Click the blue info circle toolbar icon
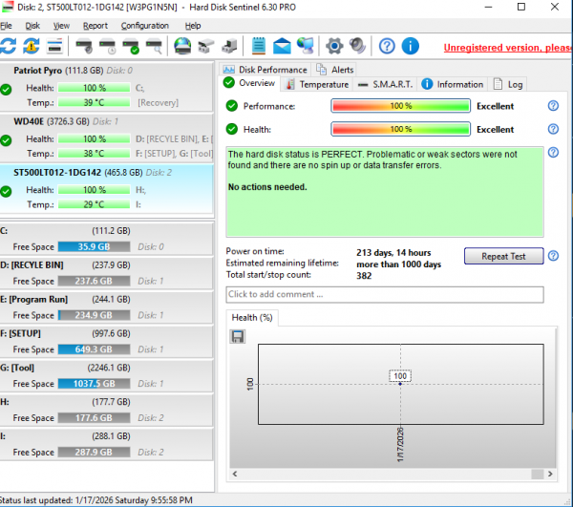573x507 pixels. [410, 47]
